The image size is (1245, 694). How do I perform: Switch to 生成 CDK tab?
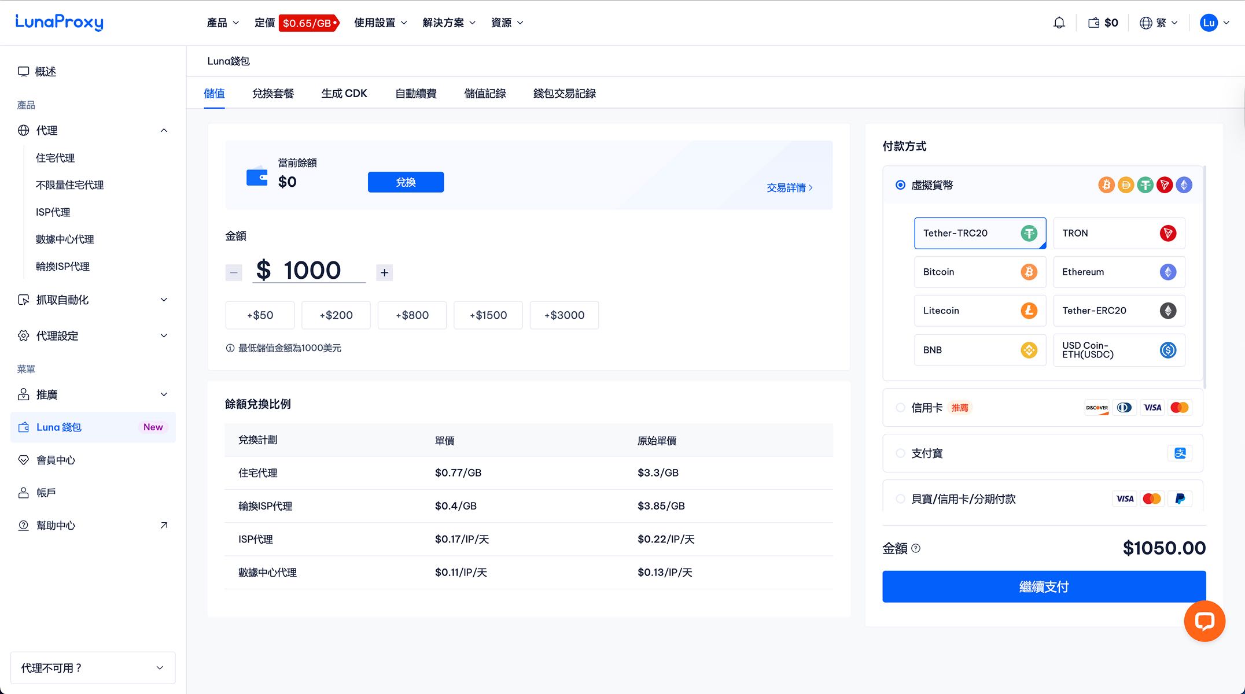pyautogui.click(x=344, y=93)
